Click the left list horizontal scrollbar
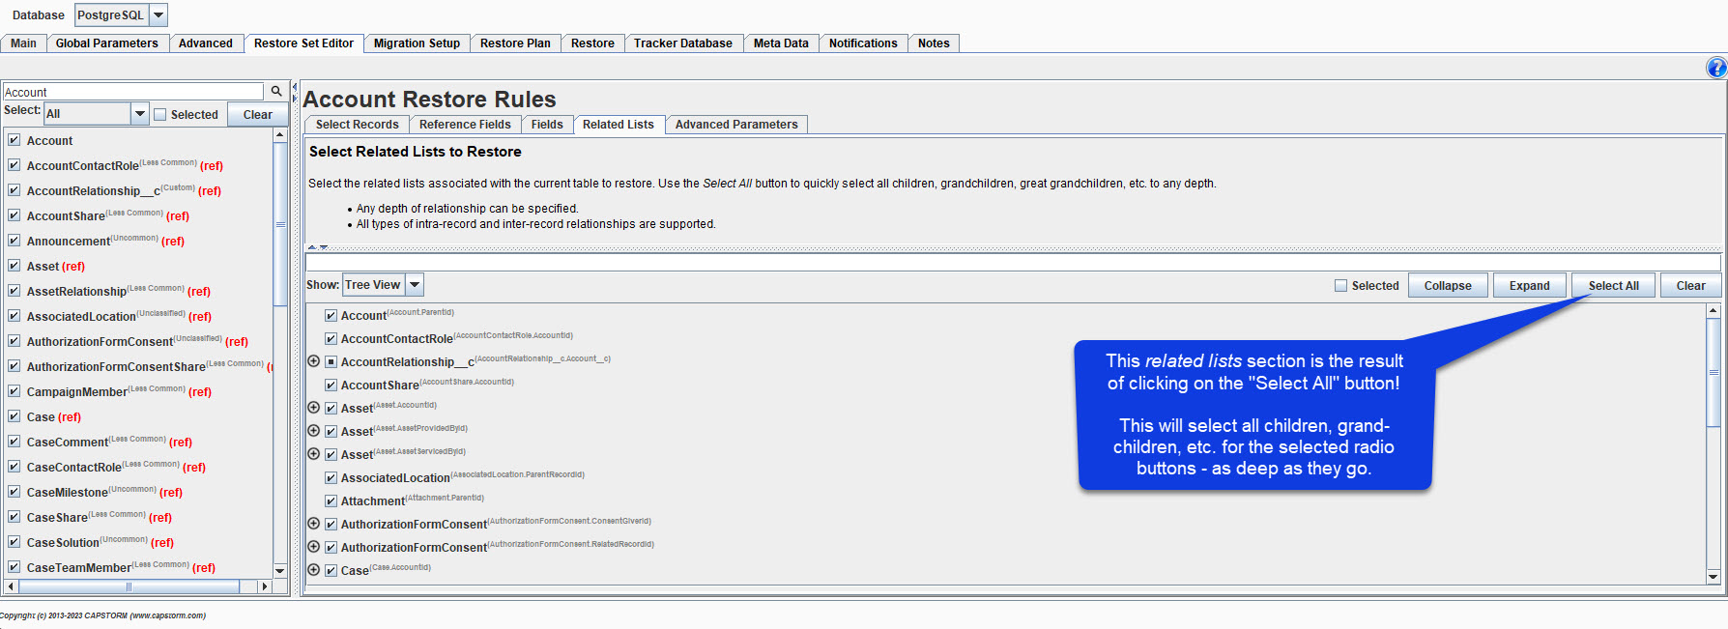1728x629 pixels. click(x=129, y=586)
